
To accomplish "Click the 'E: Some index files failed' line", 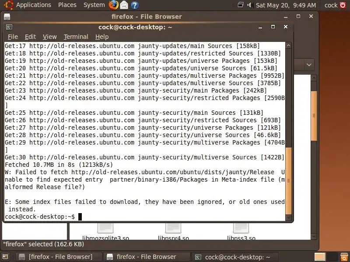I will click(x=145, y=205).
